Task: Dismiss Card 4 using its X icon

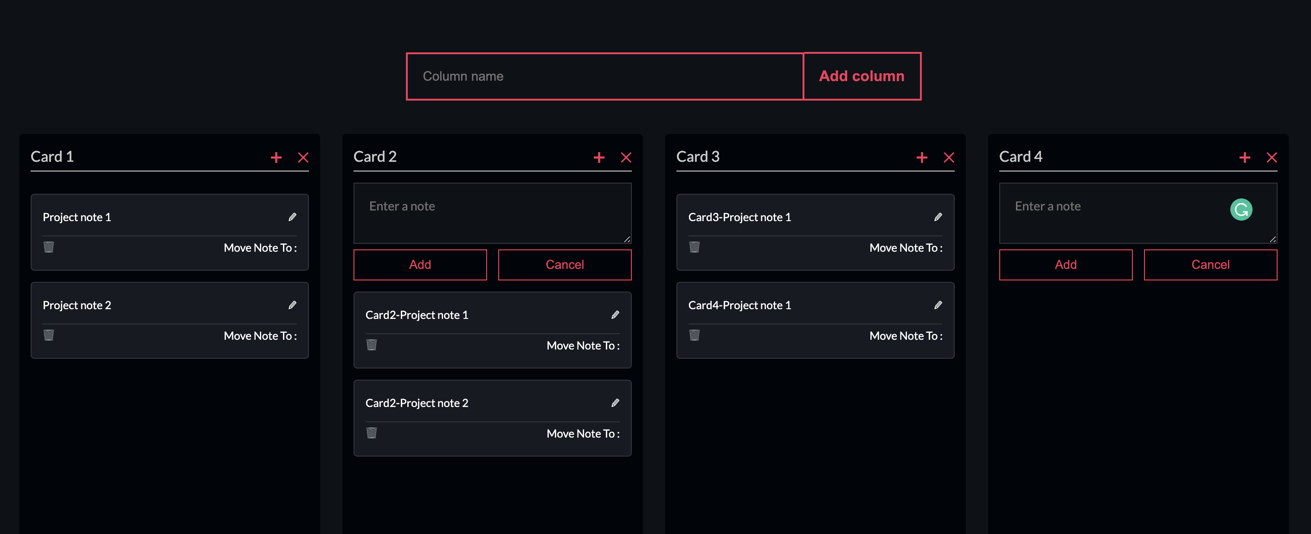Action: pyautogui.click(x=1271, y=158)
